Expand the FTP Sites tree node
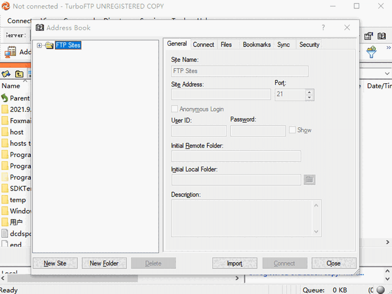 39,45
